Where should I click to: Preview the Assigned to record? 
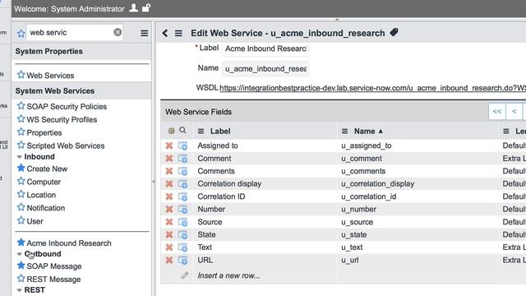[x=182, y=146]
